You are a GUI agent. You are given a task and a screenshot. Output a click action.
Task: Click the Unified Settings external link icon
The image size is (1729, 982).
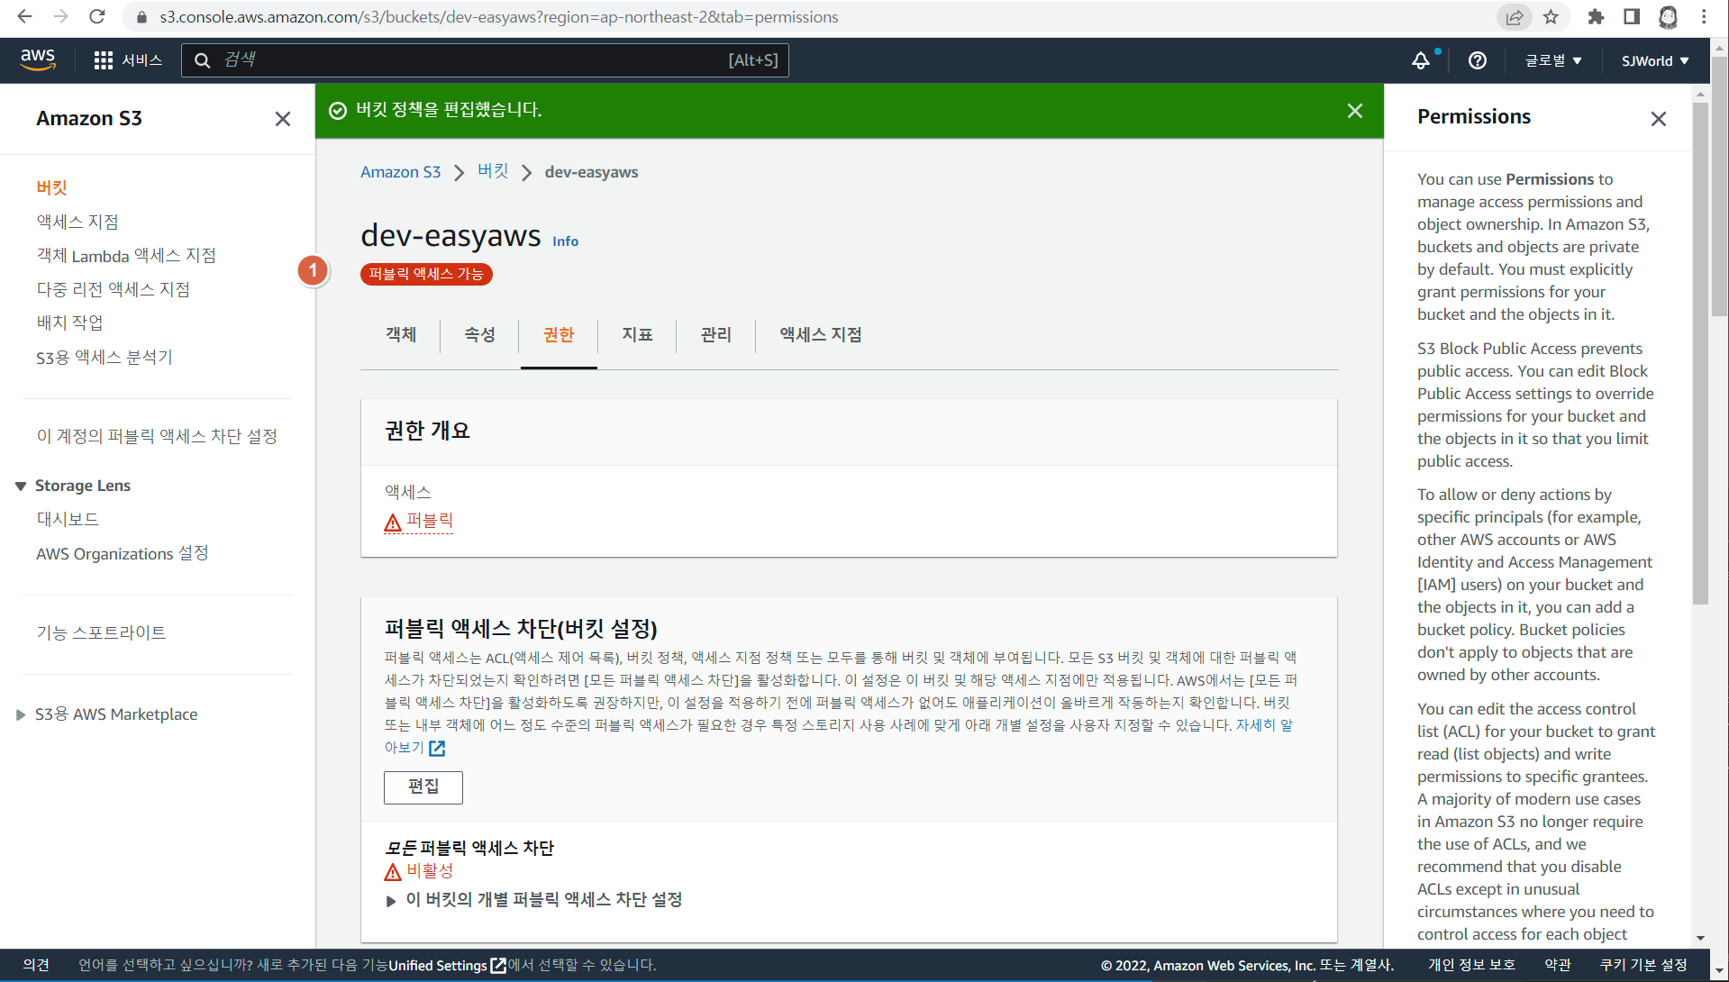498,966
